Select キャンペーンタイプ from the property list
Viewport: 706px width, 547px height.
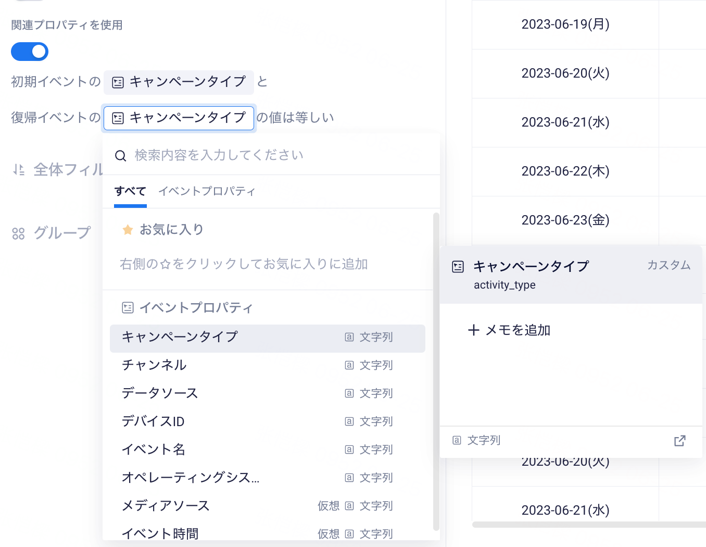tap(267, 337)
